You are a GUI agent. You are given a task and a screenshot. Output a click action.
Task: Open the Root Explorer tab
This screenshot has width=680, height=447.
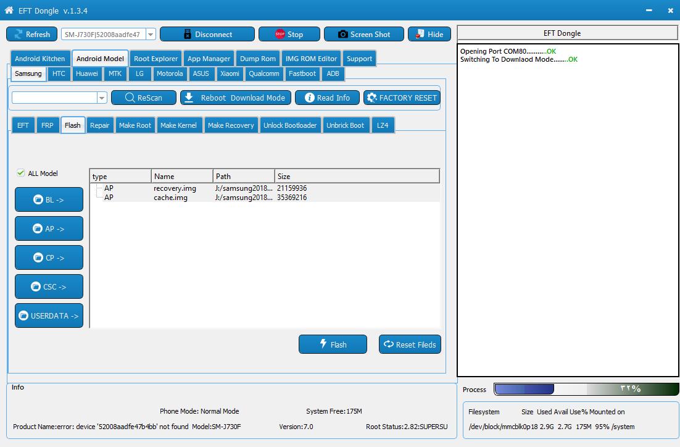click(x=155, y=59)
